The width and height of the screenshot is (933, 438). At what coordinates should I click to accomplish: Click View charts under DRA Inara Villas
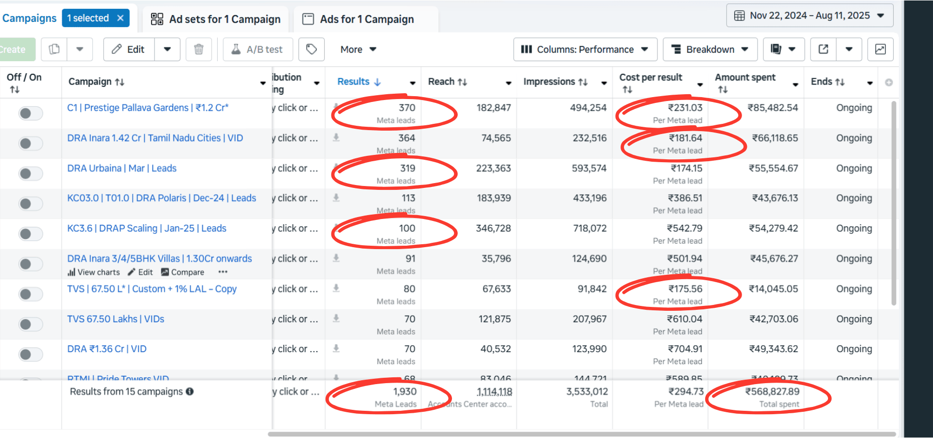coord(94,272)
